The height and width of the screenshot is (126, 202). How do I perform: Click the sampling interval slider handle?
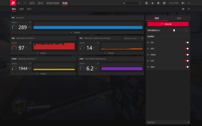click(174, 30)
